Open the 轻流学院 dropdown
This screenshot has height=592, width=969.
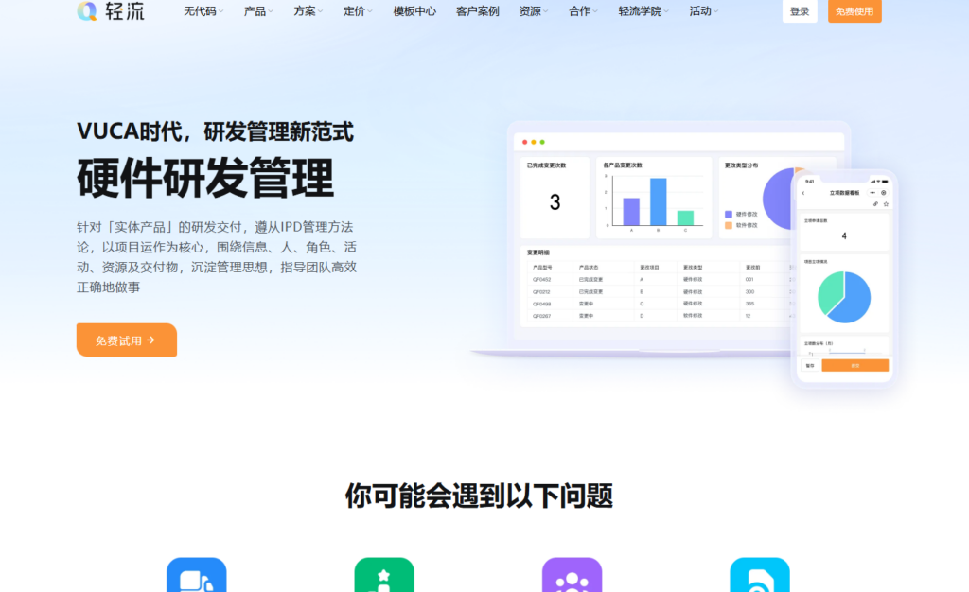pyautogui.click(x=640, y=12)
